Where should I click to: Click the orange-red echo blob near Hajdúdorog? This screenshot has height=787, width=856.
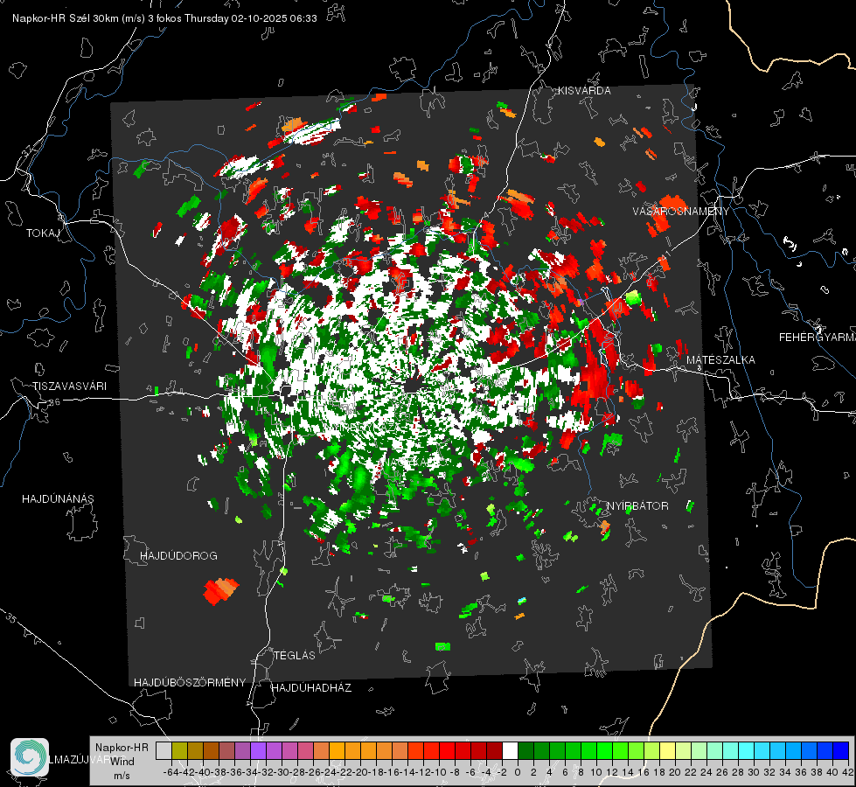[220, 591]
